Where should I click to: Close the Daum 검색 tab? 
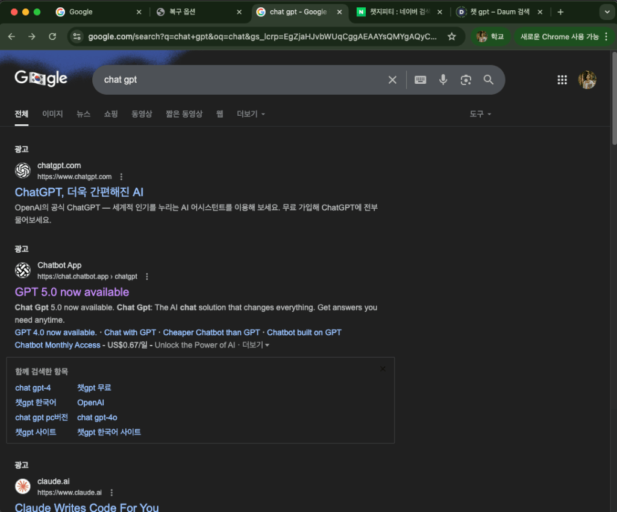(540, 12)
